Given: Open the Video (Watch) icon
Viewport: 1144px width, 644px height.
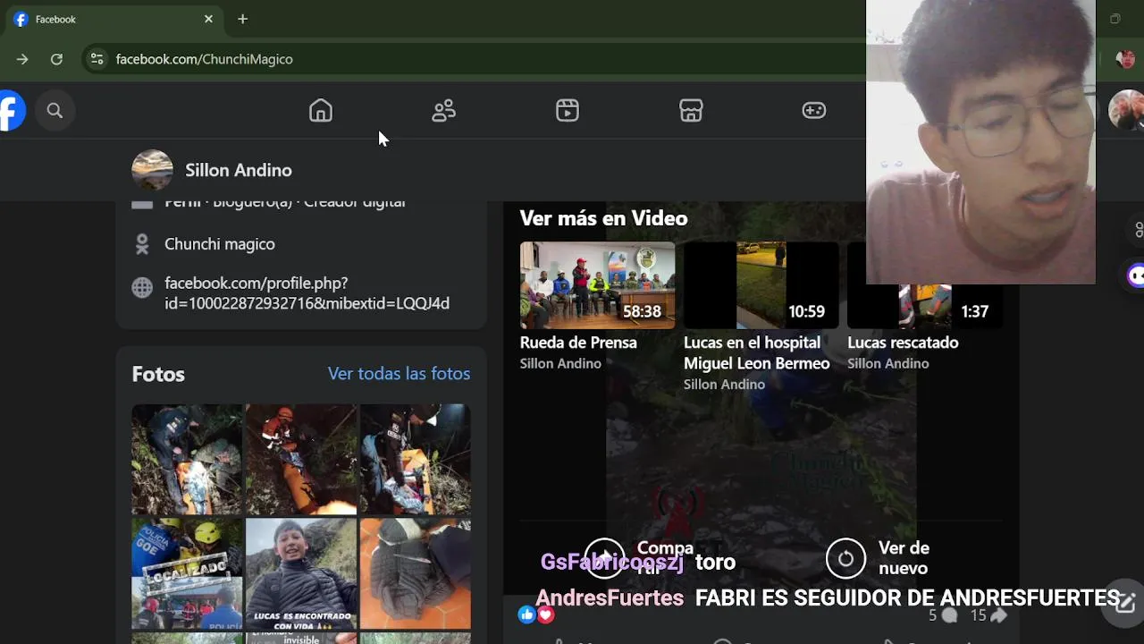Looking at the screenshot, I should 568,111.
